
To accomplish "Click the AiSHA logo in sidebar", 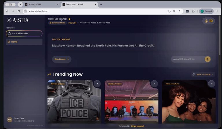I will [18, 20].
